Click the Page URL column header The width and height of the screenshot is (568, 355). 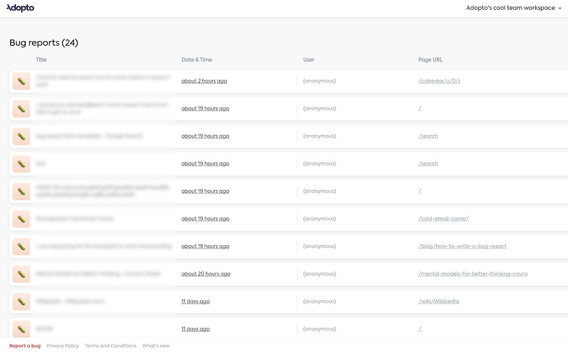(x=430, y=59)
